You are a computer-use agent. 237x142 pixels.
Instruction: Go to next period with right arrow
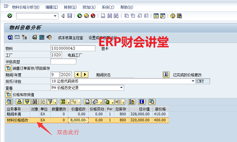tap(85, 74)
